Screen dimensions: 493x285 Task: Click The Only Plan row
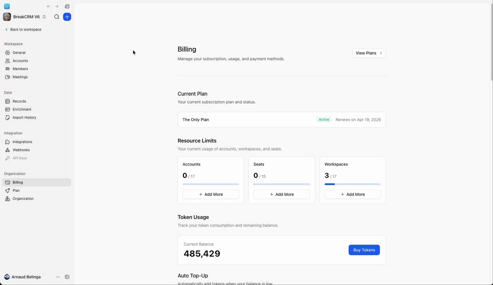282,120
